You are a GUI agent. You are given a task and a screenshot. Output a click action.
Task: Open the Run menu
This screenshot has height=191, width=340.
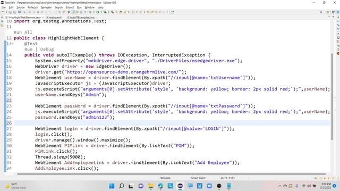(79, 7)
